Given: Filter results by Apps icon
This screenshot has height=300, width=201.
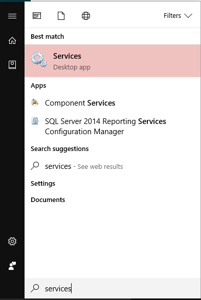Looking at the screenshot, I should point(37,16).
